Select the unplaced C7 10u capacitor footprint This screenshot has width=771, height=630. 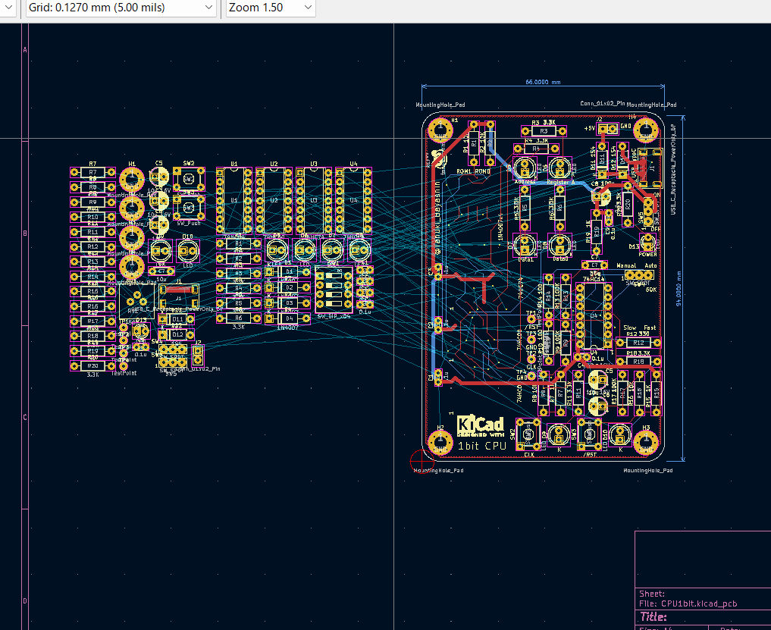[x=161, y=271]
